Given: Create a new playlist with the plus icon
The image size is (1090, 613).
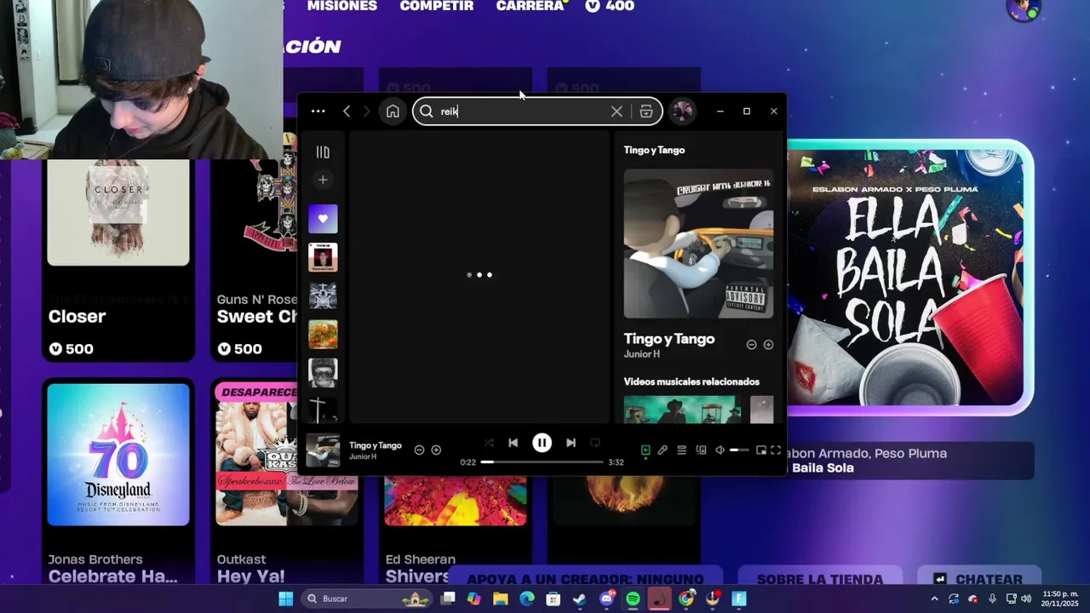Looking at the screenshot, I should pyautogui.click(x=323, y=180).
